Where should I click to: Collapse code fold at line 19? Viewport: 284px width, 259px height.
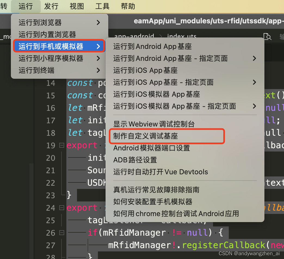tap(62, 145)
